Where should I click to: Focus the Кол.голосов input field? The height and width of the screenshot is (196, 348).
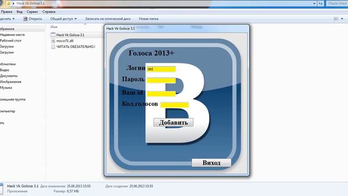point(175,105)
